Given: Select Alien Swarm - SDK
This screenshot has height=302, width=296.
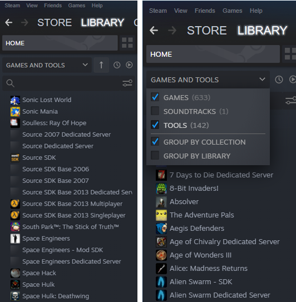Looking at the screenshot, I should point(201,282).
